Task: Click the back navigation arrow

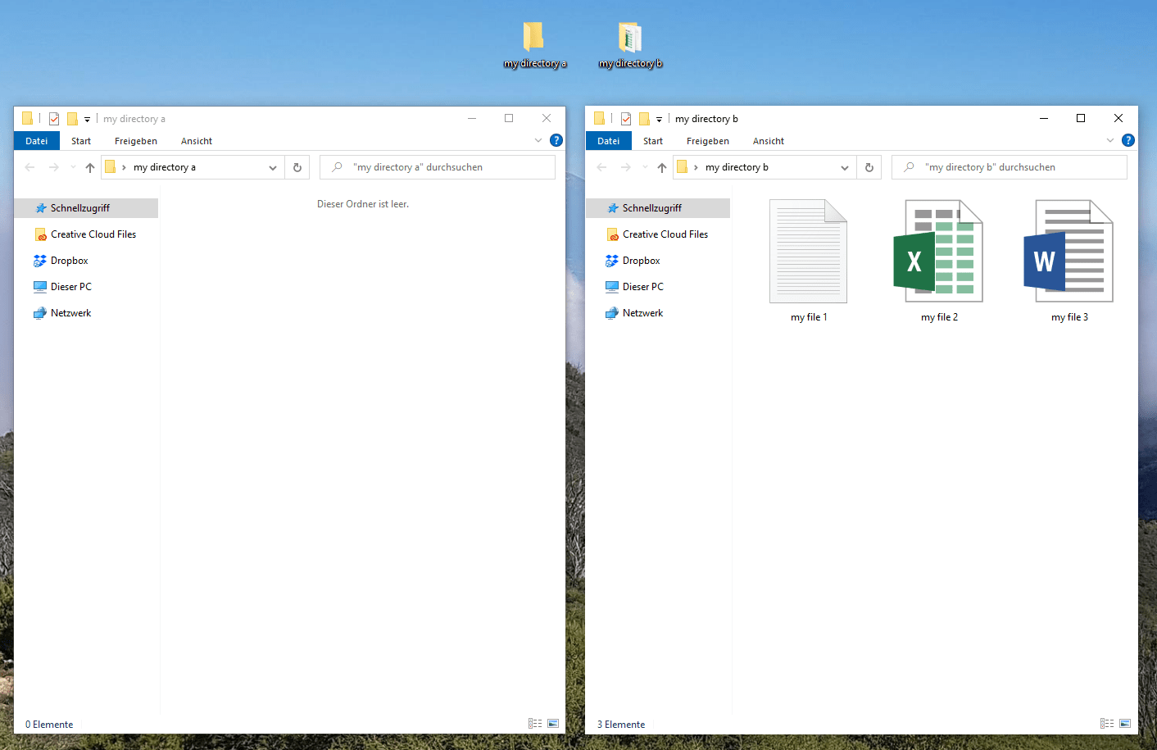Action: [29, 166]
